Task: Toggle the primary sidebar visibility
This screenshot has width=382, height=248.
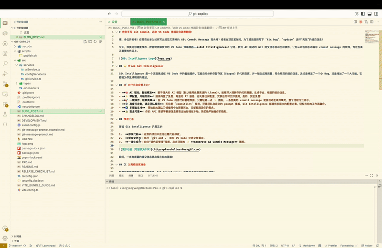Action: 363,14
